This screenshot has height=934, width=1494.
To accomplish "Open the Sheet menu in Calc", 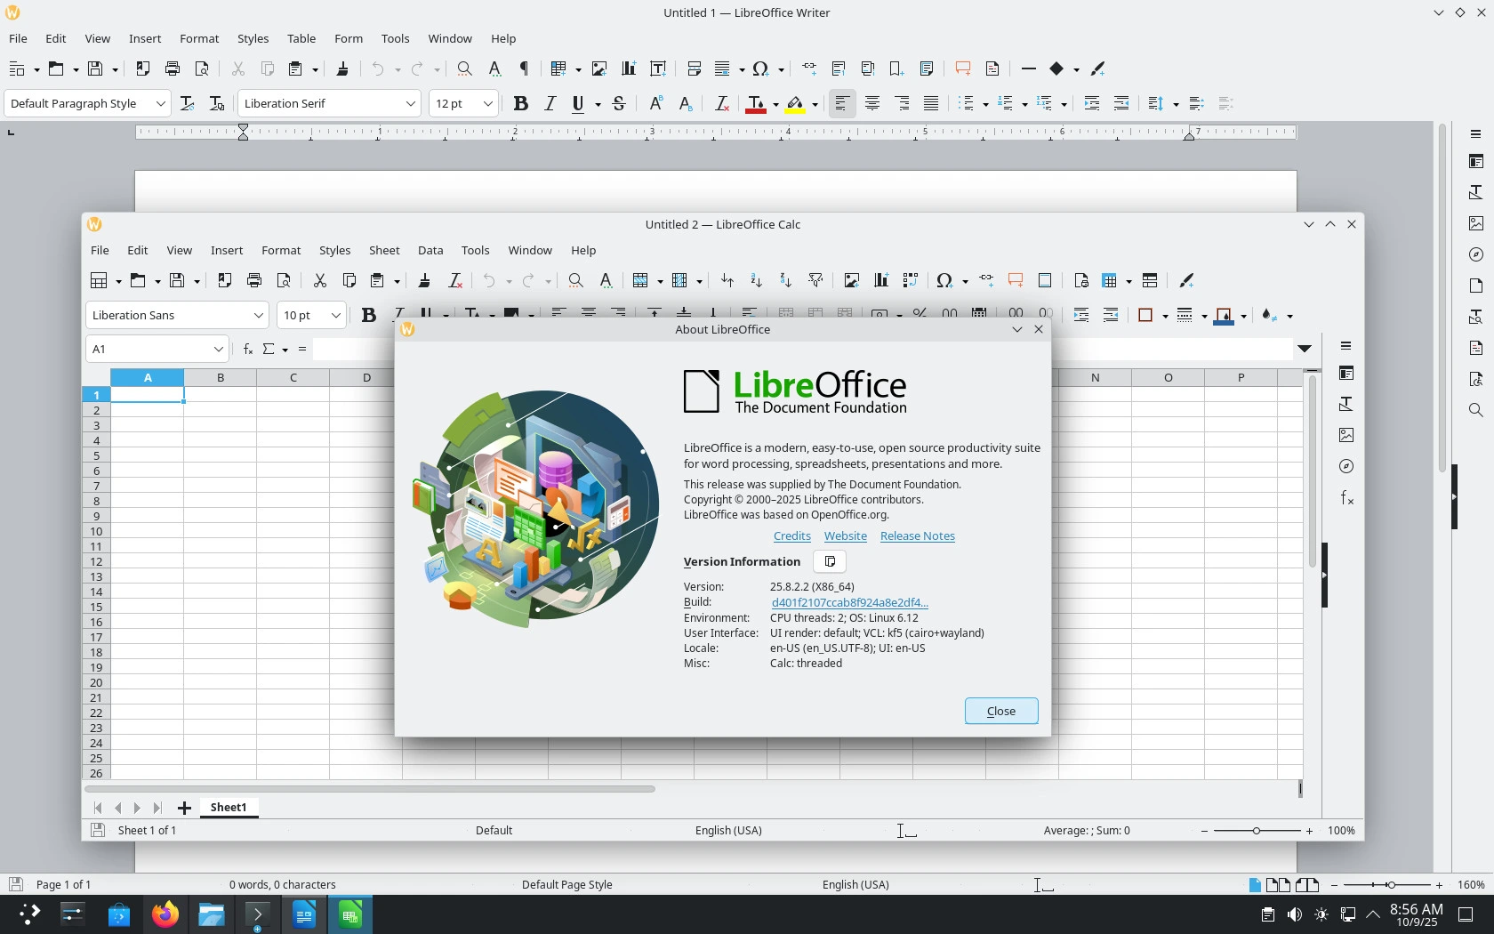I will [384, 250].
